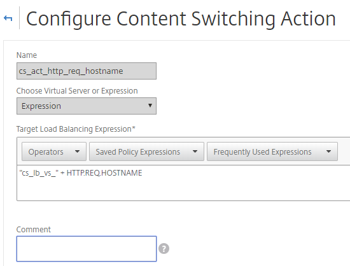Go back using the blue arrow icon
The width and height of the screenshot is (350, 266).
pos(8,18)
